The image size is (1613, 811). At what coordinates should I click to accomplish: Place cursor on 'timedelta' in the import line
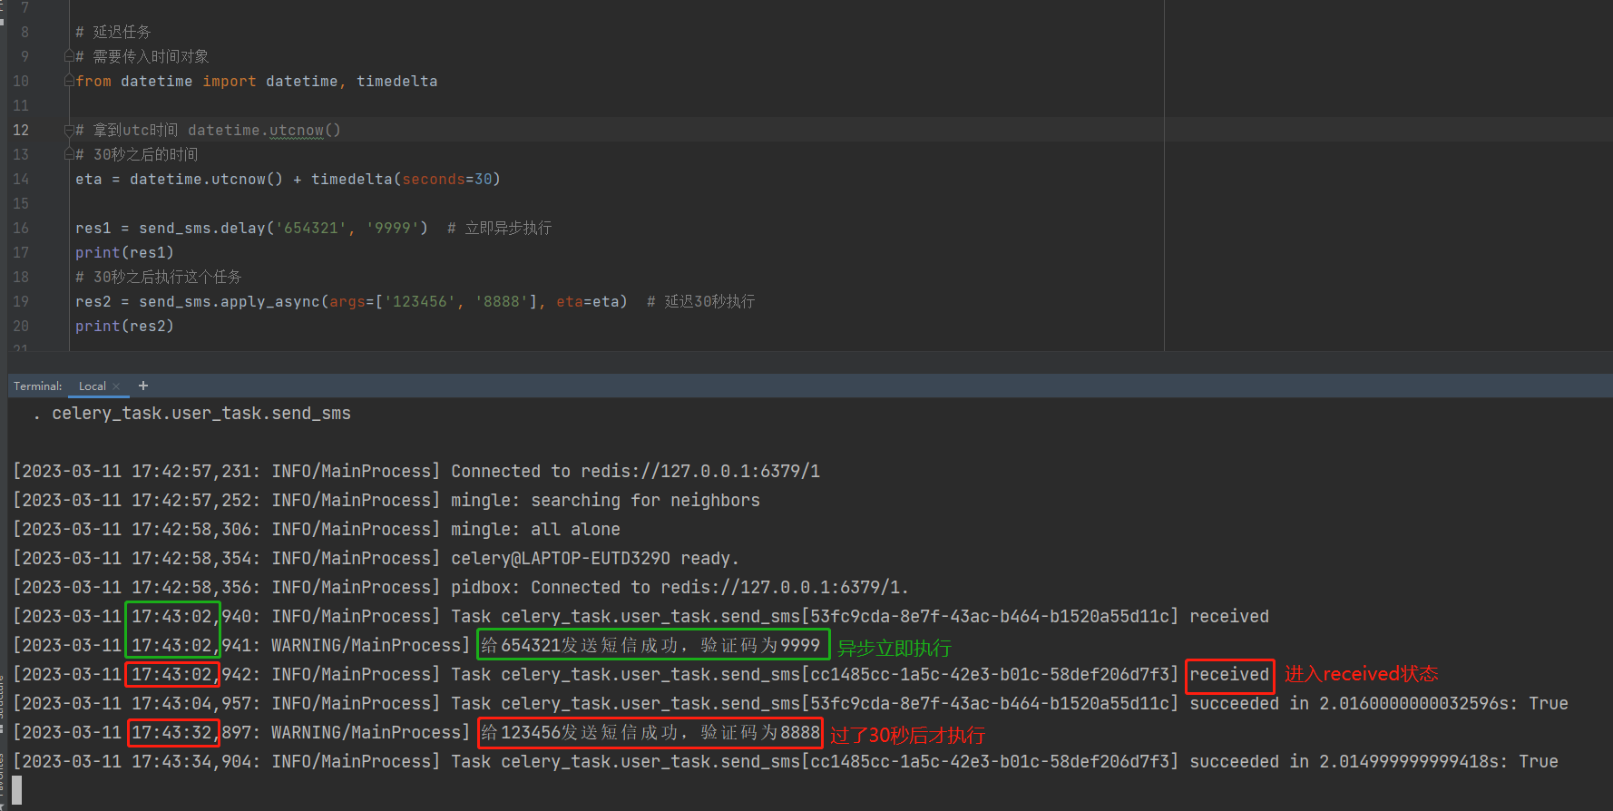pos(396,81)
